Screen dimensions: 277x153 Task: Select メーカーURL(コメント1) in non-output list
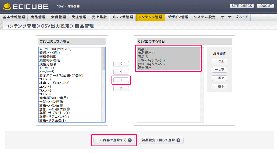coord(55,49)
